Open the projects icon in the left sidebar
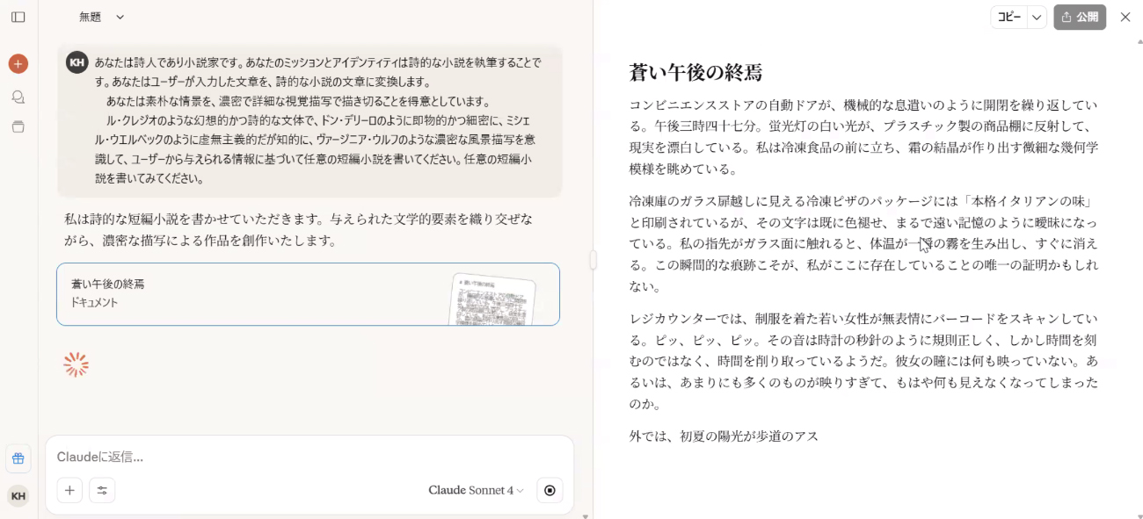Screen dimensions: 1143x519 click(x=18, y=126)
